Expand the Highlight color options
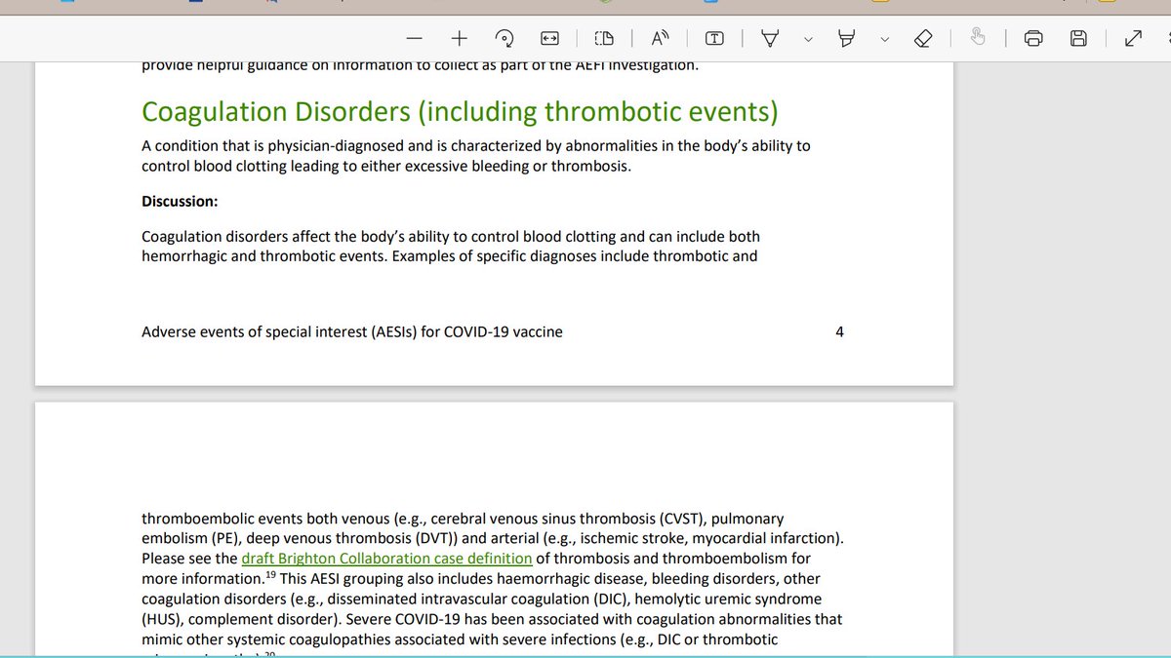This screenshot has width=1171, height=658. (884, 39)
